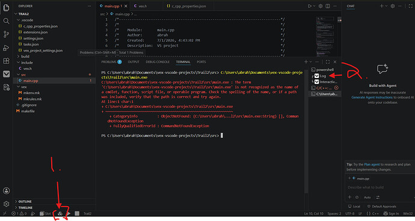Open the new chat dropdown arrow
The height and width of the screenshot is (221, 415).
(386, 6)
